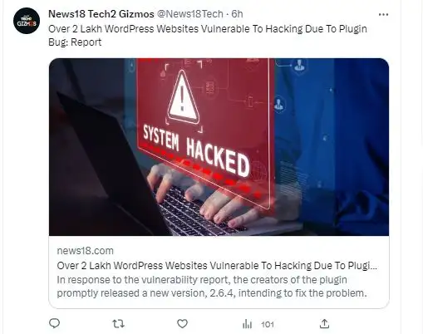
Task: Open the link card title about 2 Lakh WordPress
Action: 217,266
